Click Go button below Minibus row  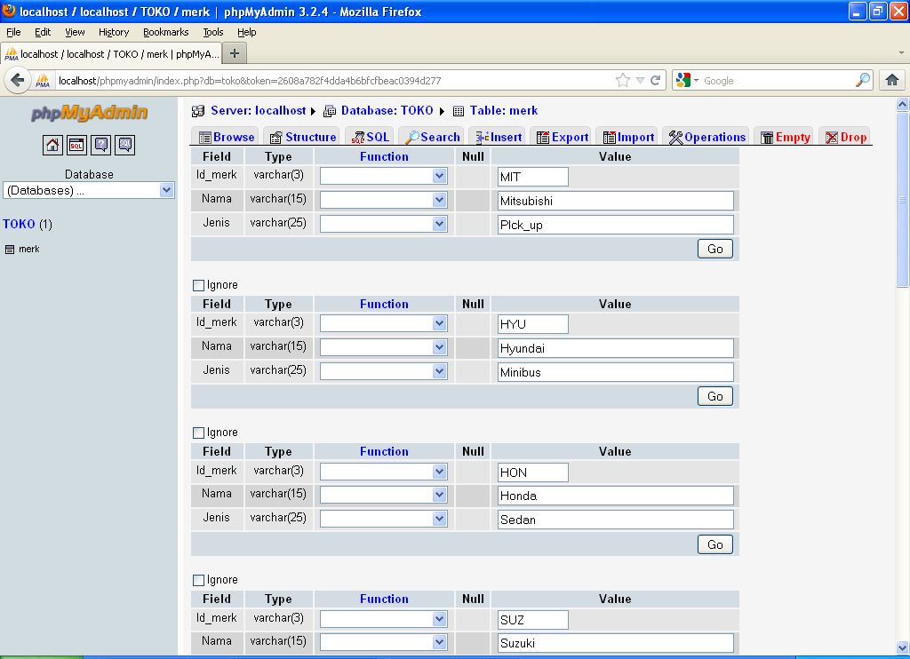715,396
